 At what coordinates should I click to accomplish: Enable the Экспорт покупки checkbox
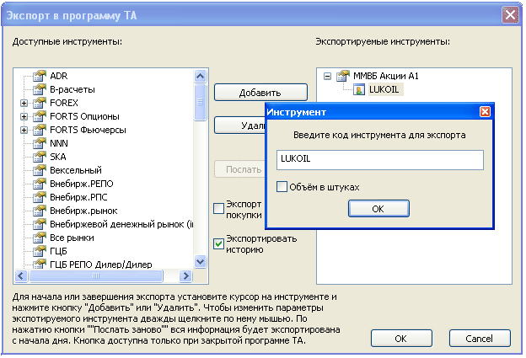pyautogui.click(x=218, y=209)
